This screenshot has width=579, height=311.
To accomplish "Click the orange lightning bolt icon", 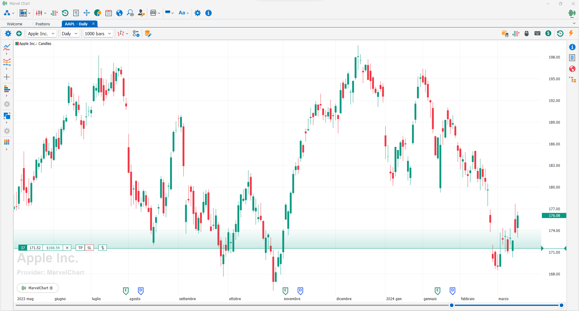I will coord(571,33).
